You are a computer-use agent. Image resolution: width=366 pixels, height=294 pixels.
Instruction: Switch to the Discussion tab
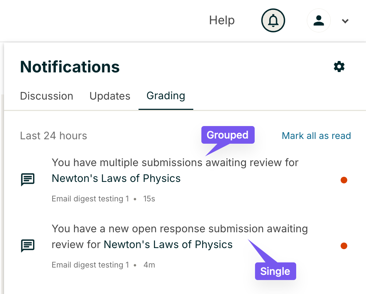point(47,96)
